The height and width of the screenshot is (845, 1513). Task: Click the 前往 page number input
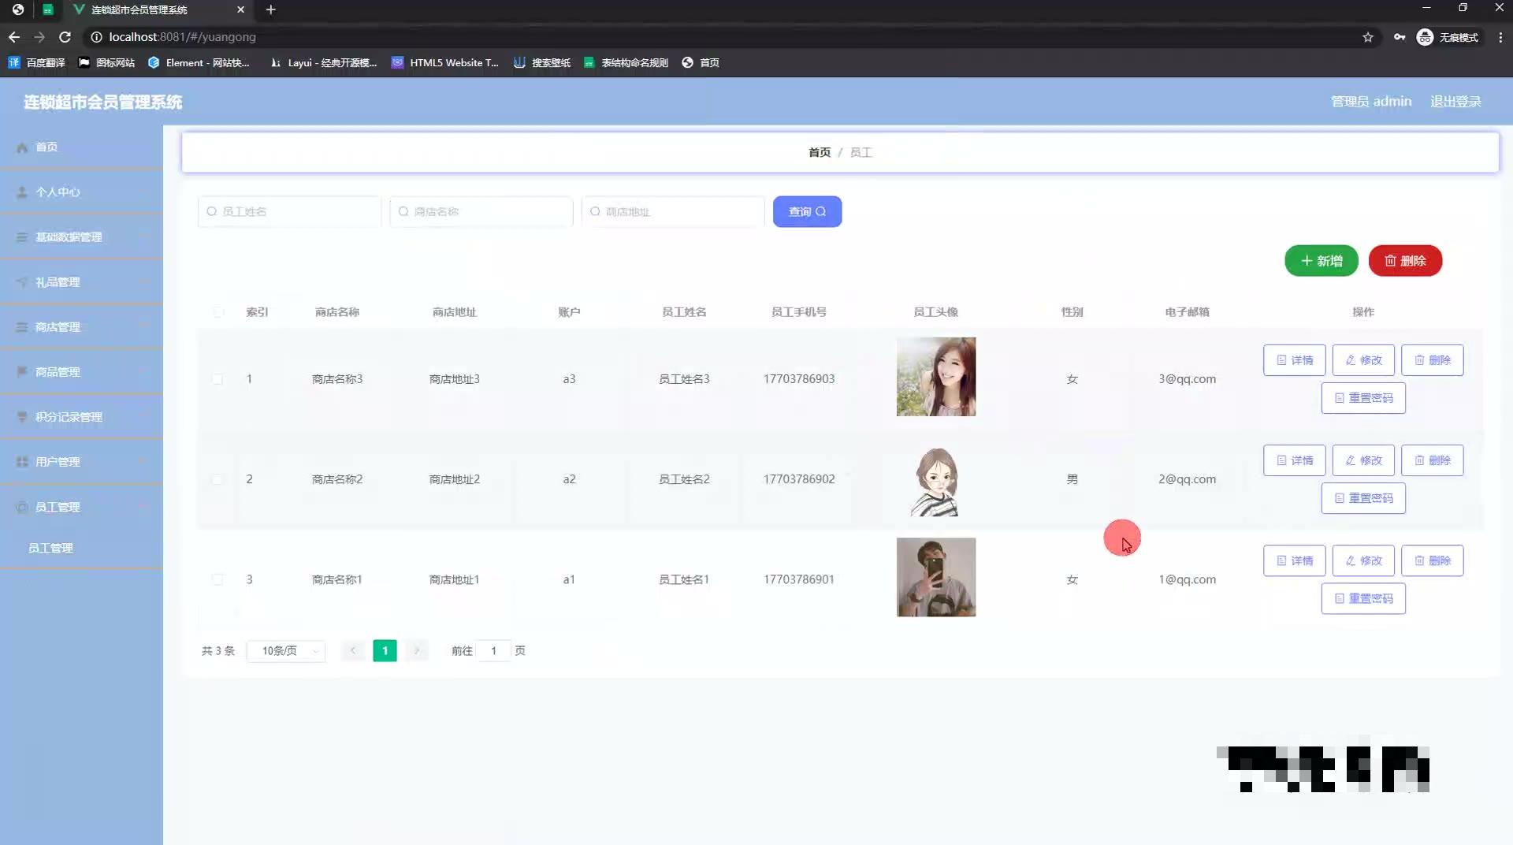tap(493, 651)
